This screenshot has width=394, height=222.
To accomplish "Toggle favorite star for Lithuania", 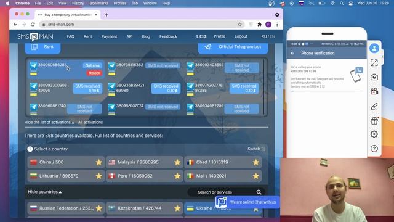I will pyautogui.click(x=98, y=176).
